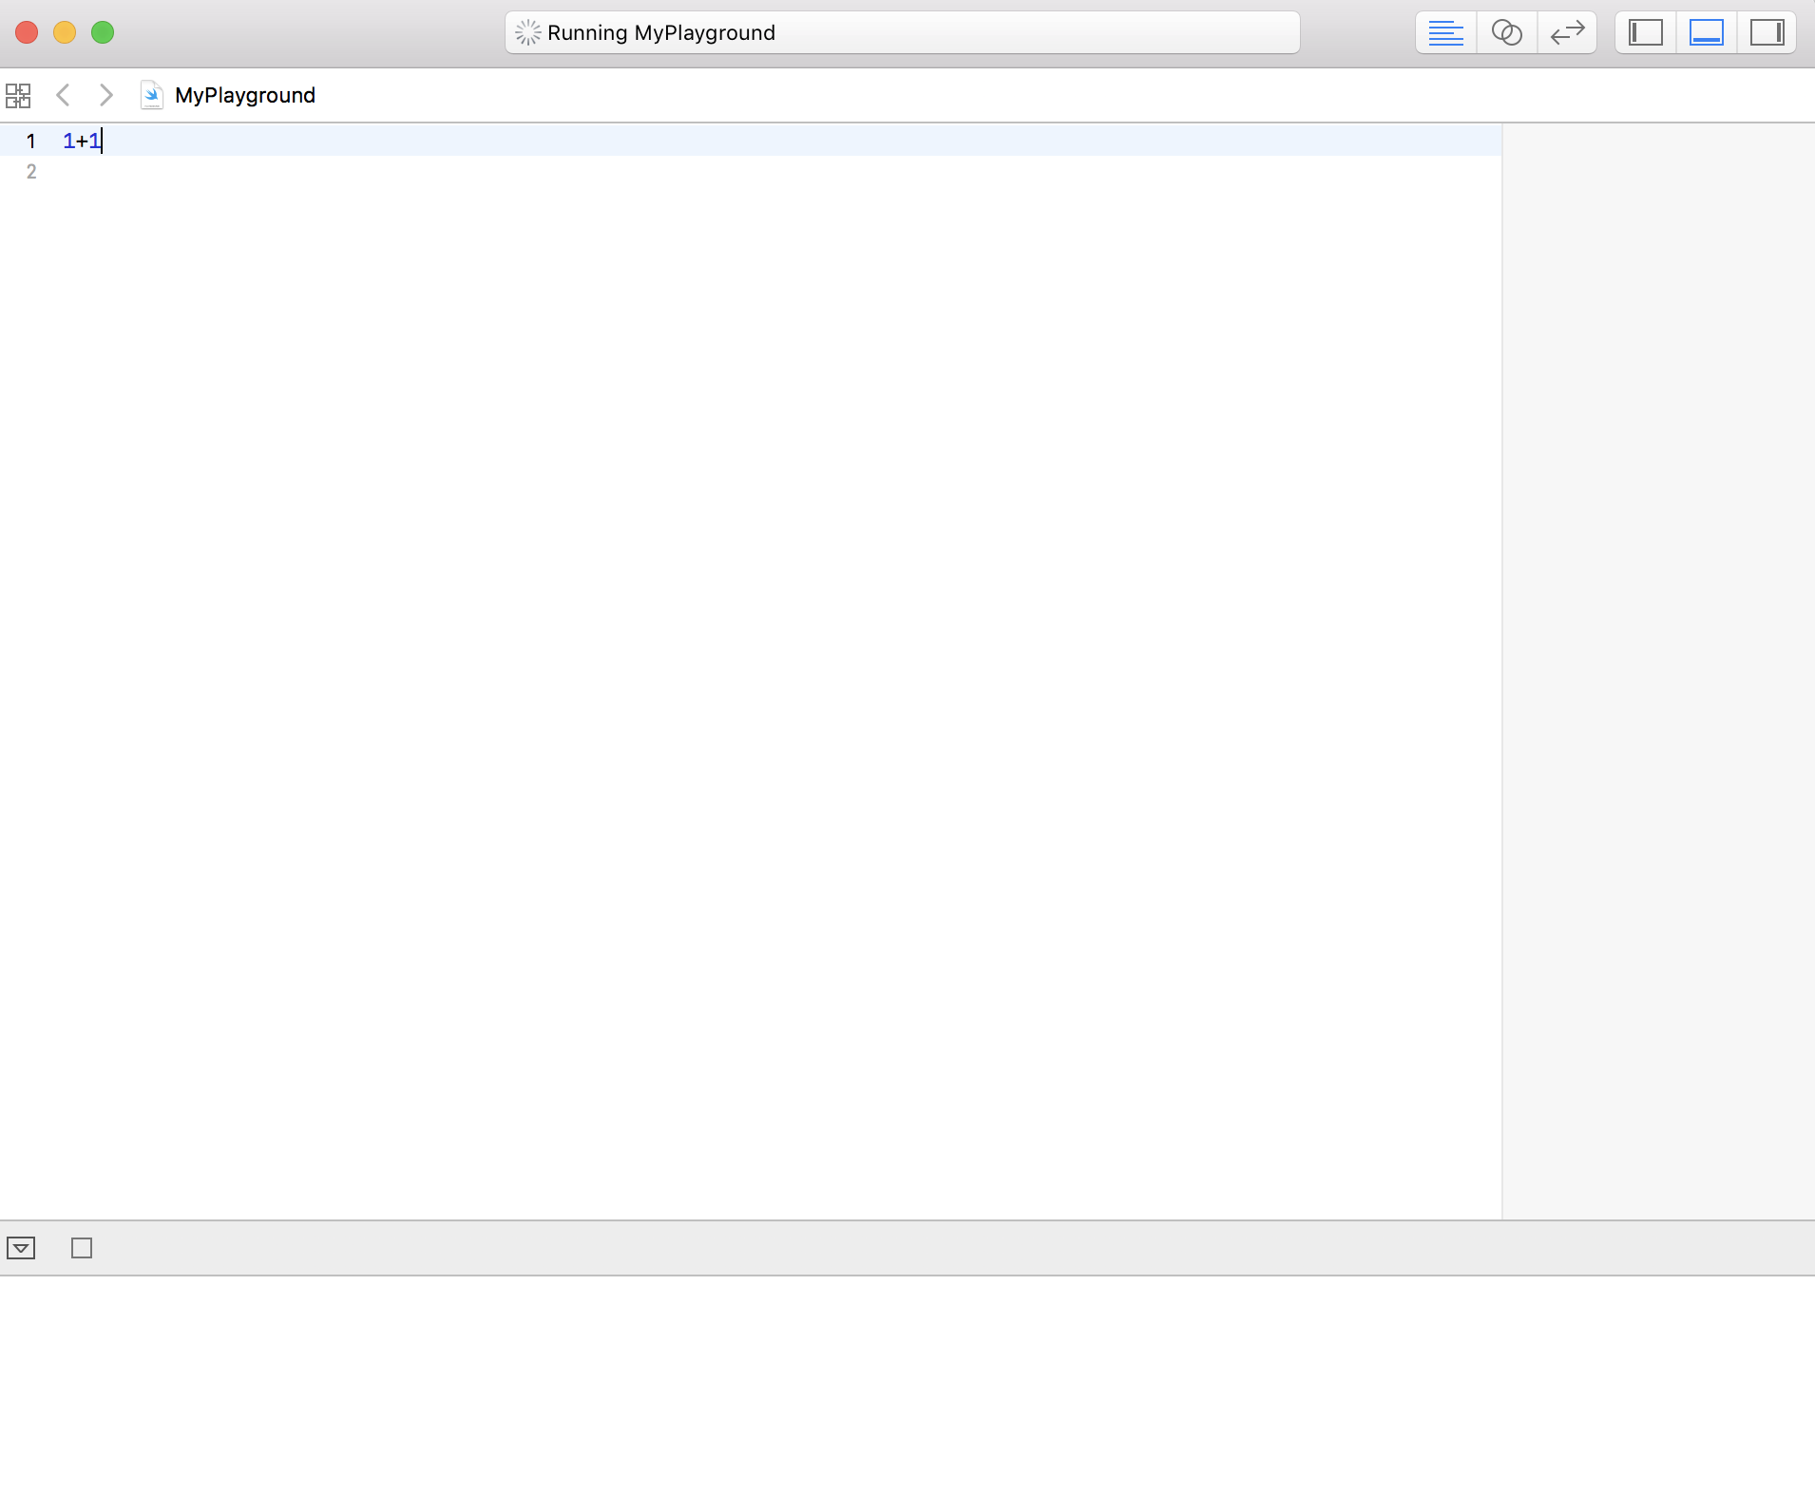Select line number 2 in gutter
This screenshot has width=1815, height=1493.
point(31,172)
